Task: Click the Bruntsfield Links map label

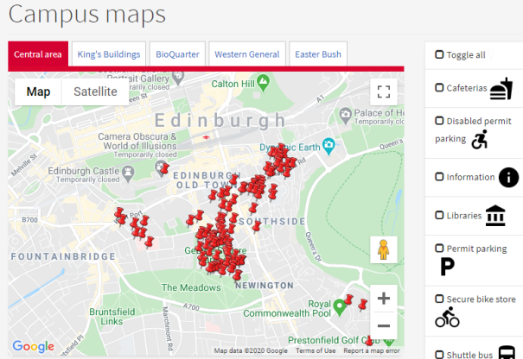Action: pyautogui.click(x=112, y=317)
